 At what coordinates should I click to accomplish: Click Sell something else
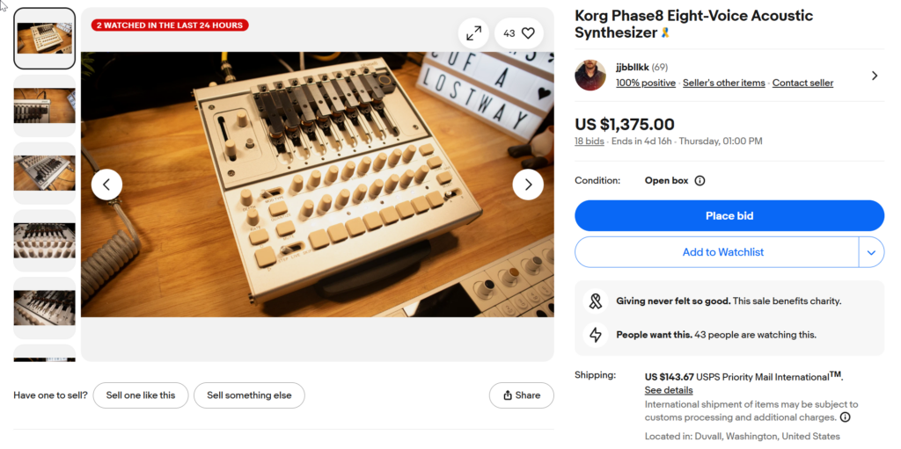pyautogui.click(x=249, y=395)
